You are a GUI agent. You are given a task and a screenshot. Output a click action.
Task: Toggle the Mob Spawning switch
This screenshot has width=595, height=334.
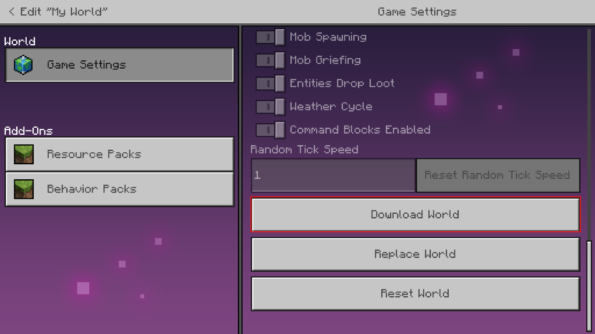[270, 37]
